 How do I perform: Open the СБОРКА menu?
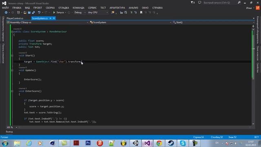(x=50, y=8)
